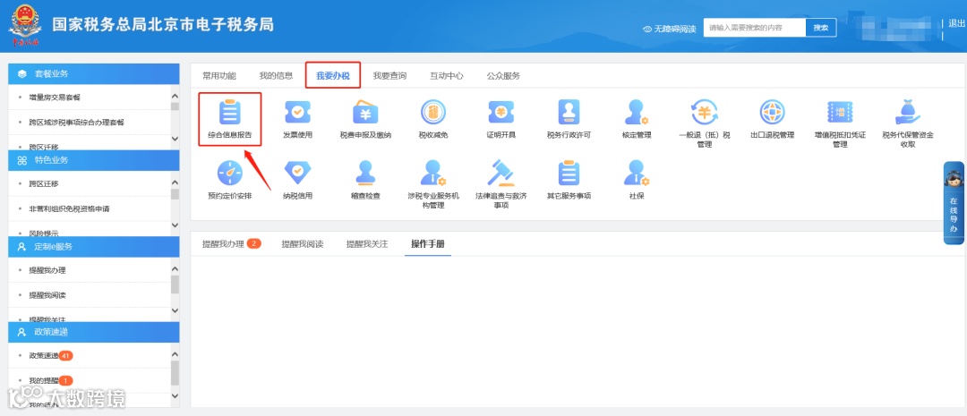The height and width of the screenshot is (416, 967).
Task: Select the 我要办税 tab
Action: (x=333, y=76)
